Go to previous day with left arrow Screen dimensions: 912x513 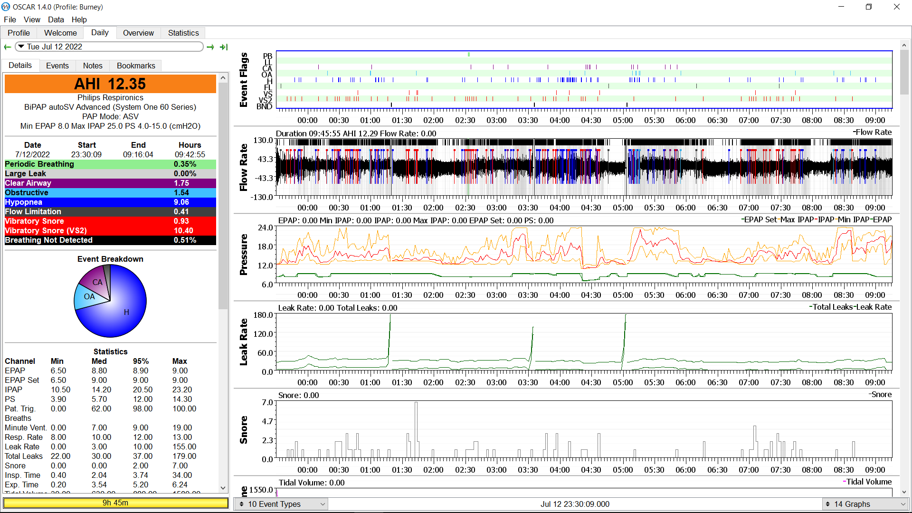click(x=8, y=47)
